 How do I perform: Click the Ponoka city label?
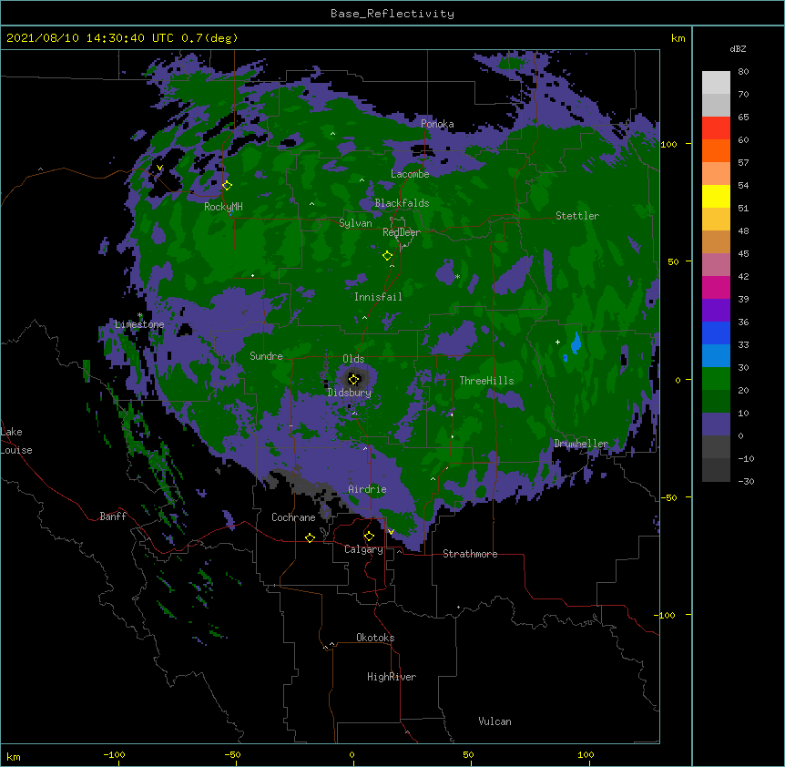point(437,124)
